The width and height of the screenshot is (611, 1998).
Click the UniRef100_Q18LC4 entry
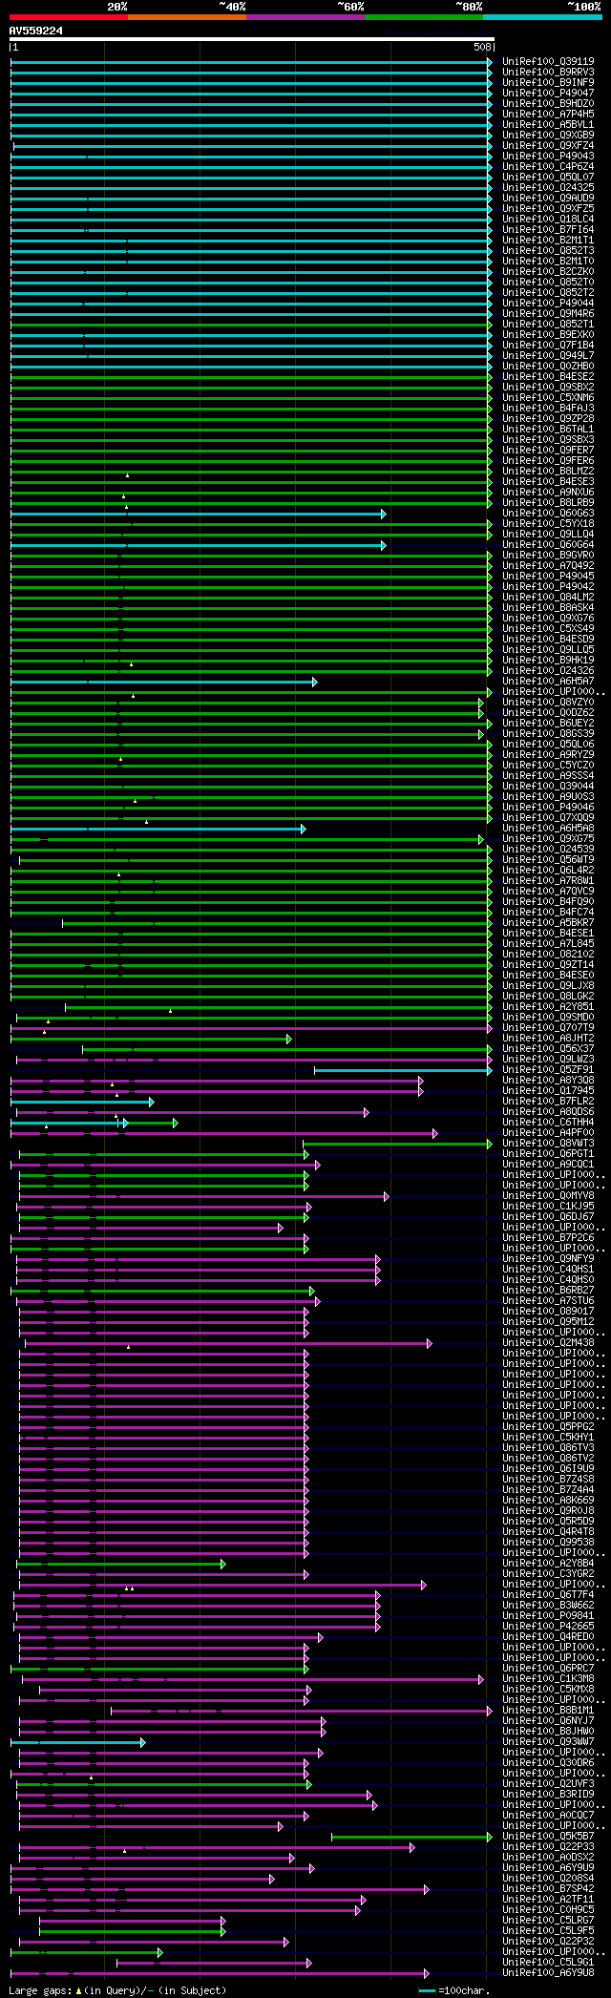548,220
